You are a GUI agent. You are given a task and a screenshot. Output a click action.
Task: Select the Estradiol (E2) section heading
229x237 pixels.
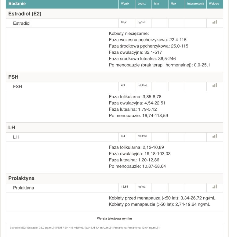click(x=25, y=14)
